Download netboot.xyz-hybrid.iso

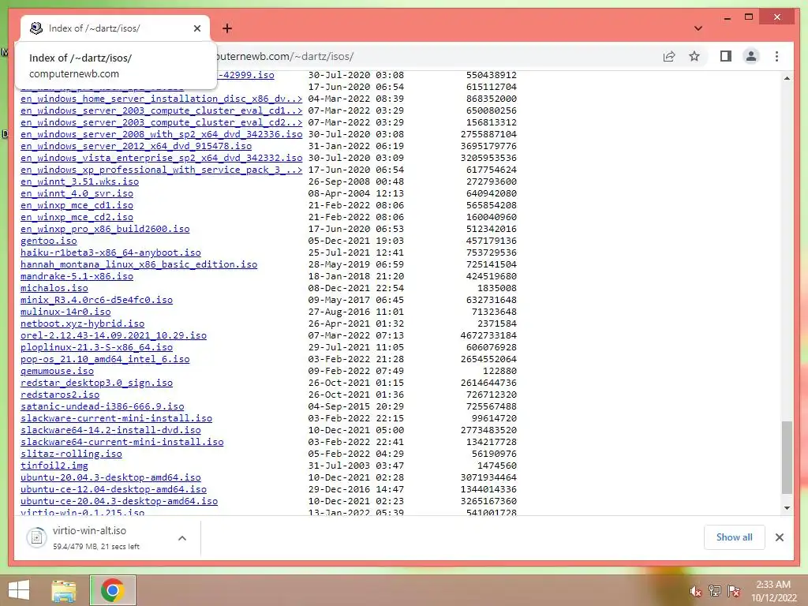point(82,324)
